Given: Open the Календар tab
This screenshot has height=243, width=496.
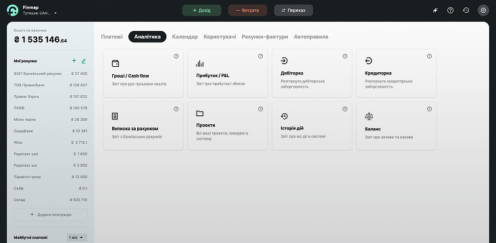Looking at the screenshot, I should click(x=184, y=36).
